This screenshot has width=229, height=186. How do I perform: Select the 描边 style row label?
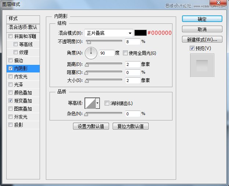19,60
